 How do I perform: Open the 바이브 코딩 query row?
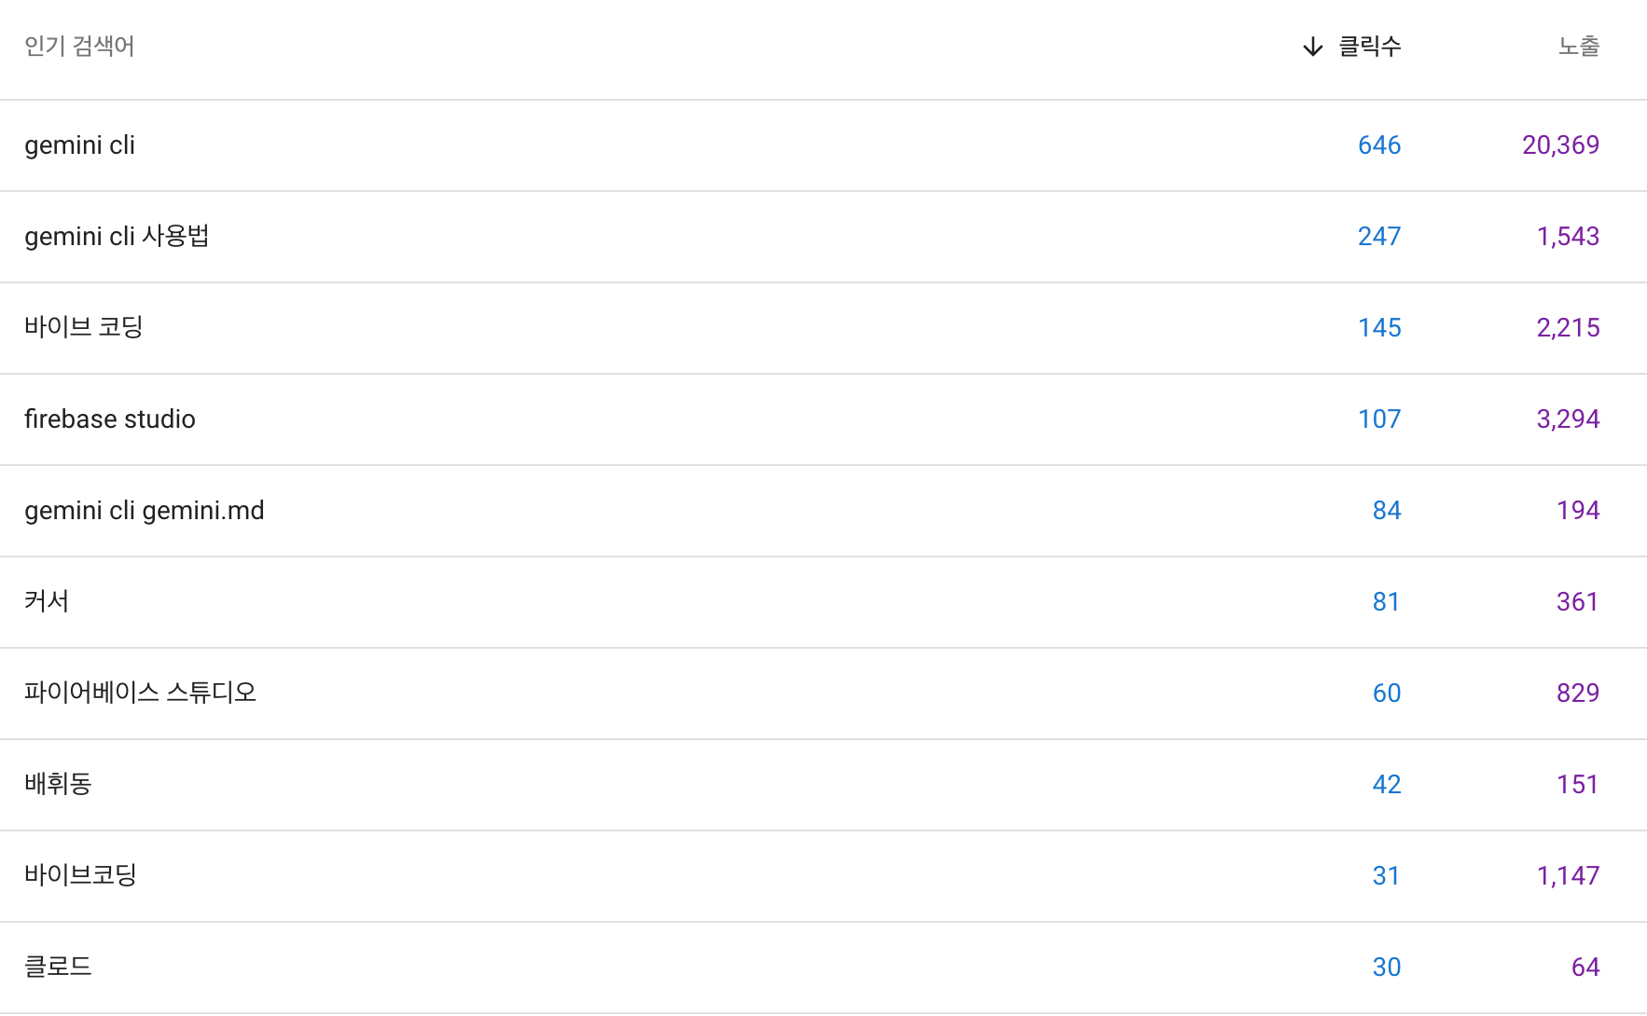coord(823,328)
